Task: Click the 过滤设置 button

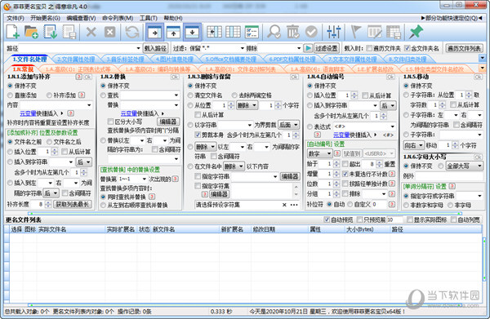Action: click(326, 48)
